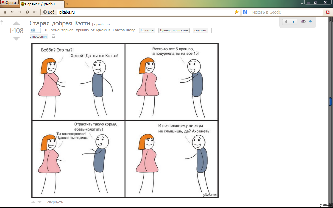333x208 pixels.
Task: Collapse post via "свернуть" link
Action: pos(55,202)
